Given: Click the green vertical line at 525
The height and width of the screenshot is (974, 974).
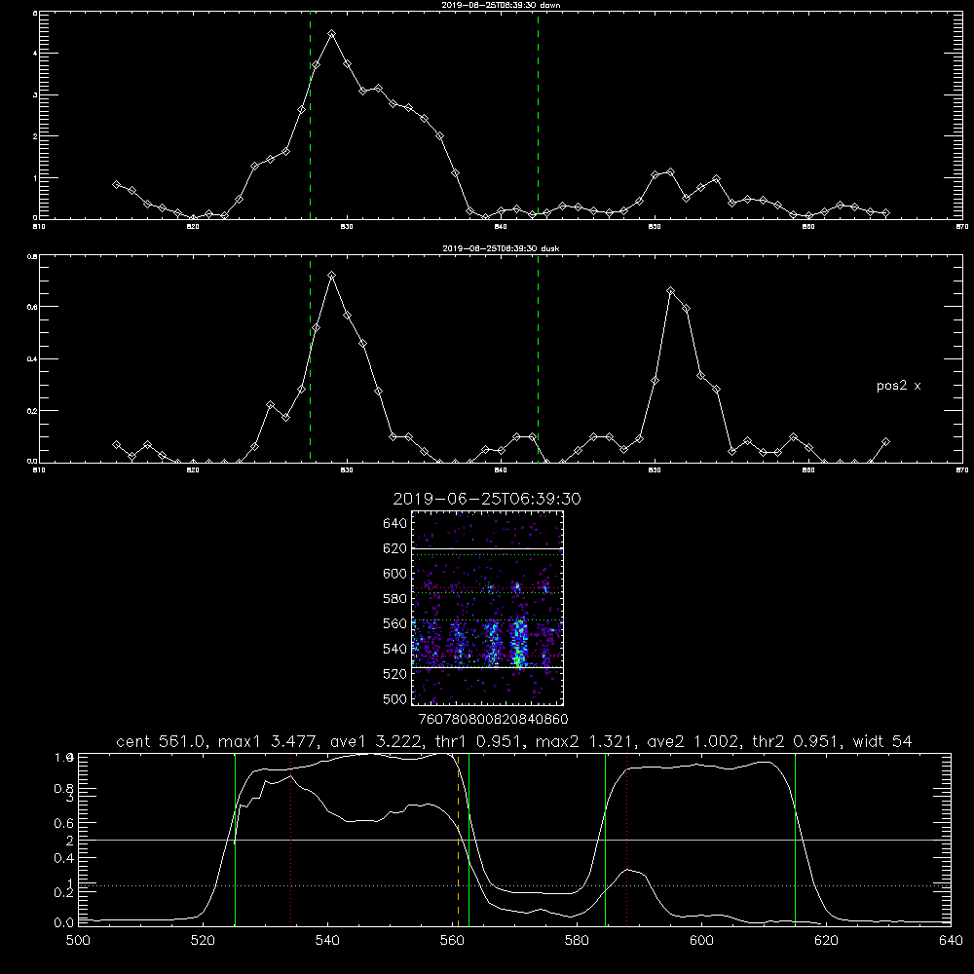Looking at the screenshot, I should 236,840.
